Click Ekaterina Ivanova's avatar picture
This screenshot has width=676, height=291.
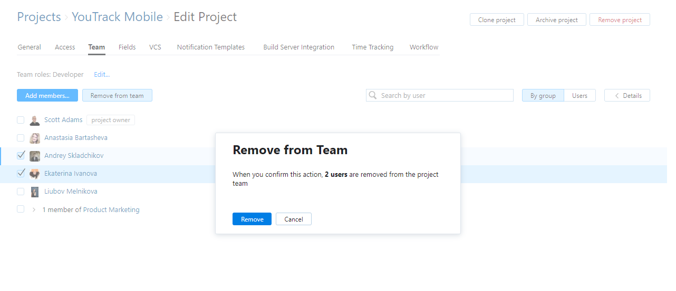click(x=35, y=174)
